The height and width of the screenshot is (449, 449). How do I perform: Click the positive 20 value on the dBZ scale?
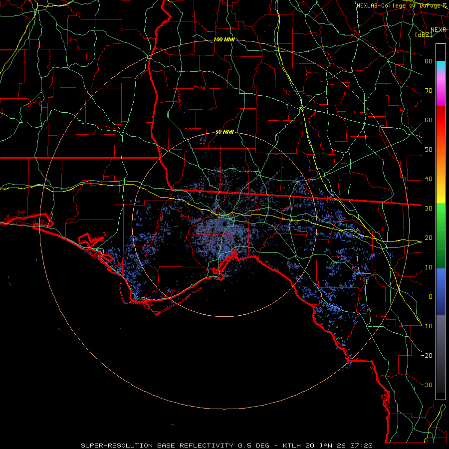429,238
